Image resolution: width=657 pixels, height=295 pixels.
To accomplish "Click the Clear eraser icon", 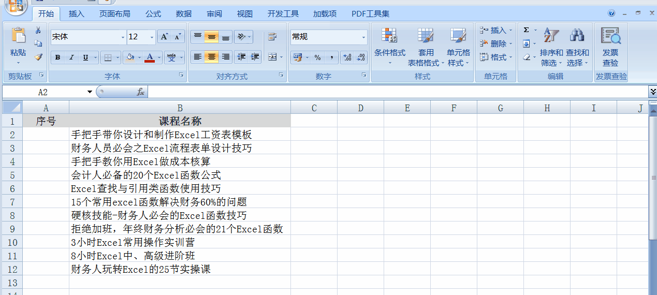I will tap(527, 57).
